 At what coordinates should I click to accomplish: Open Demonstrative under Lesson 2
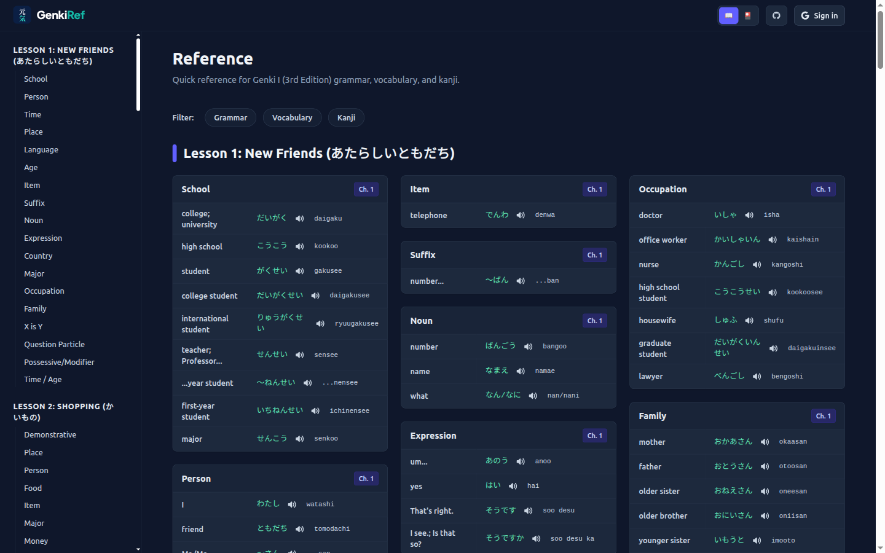click(x=50, y=435)
